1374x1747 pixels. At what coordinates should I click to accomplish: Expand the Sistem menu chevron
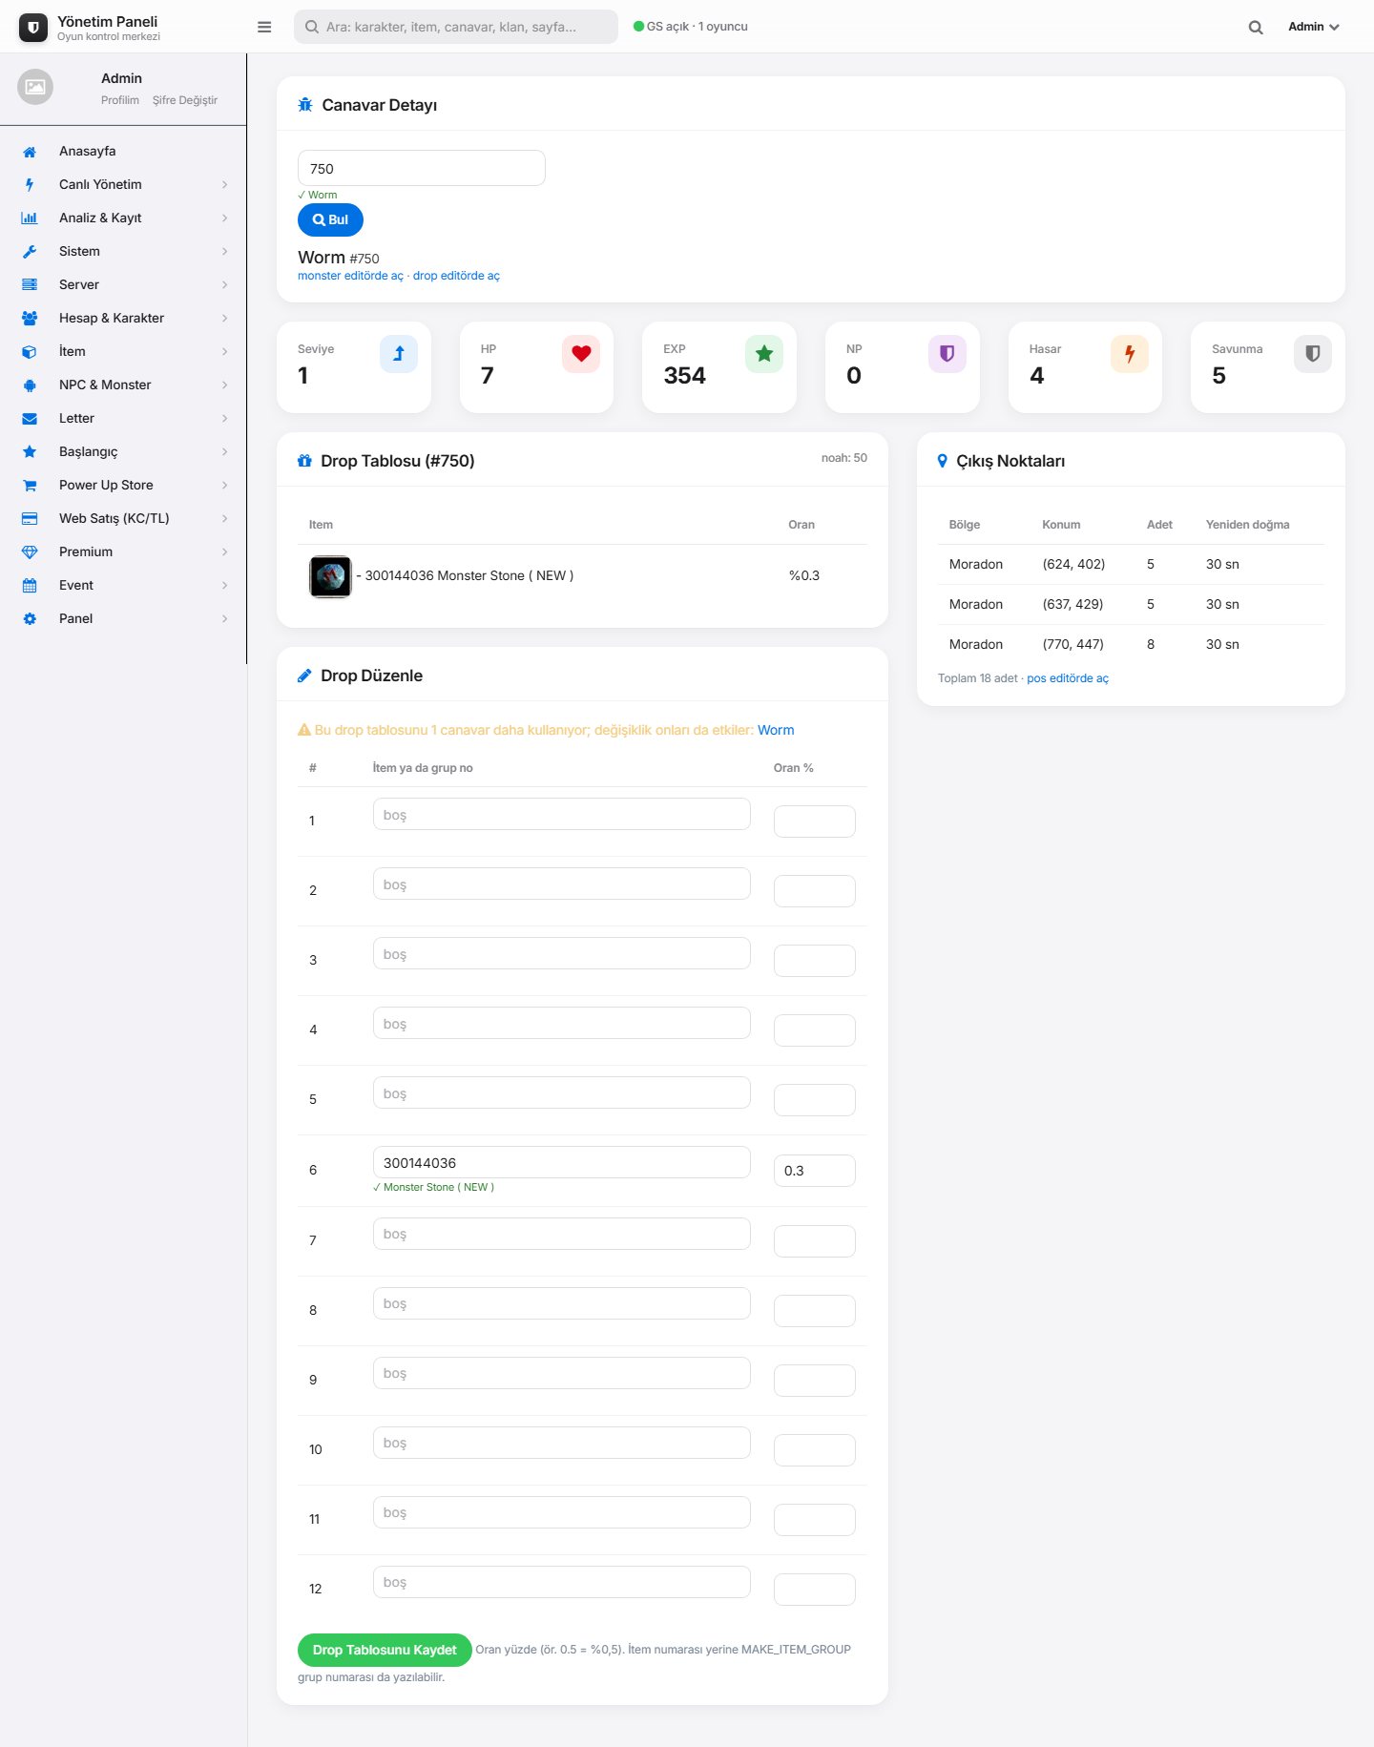[225, 252]
